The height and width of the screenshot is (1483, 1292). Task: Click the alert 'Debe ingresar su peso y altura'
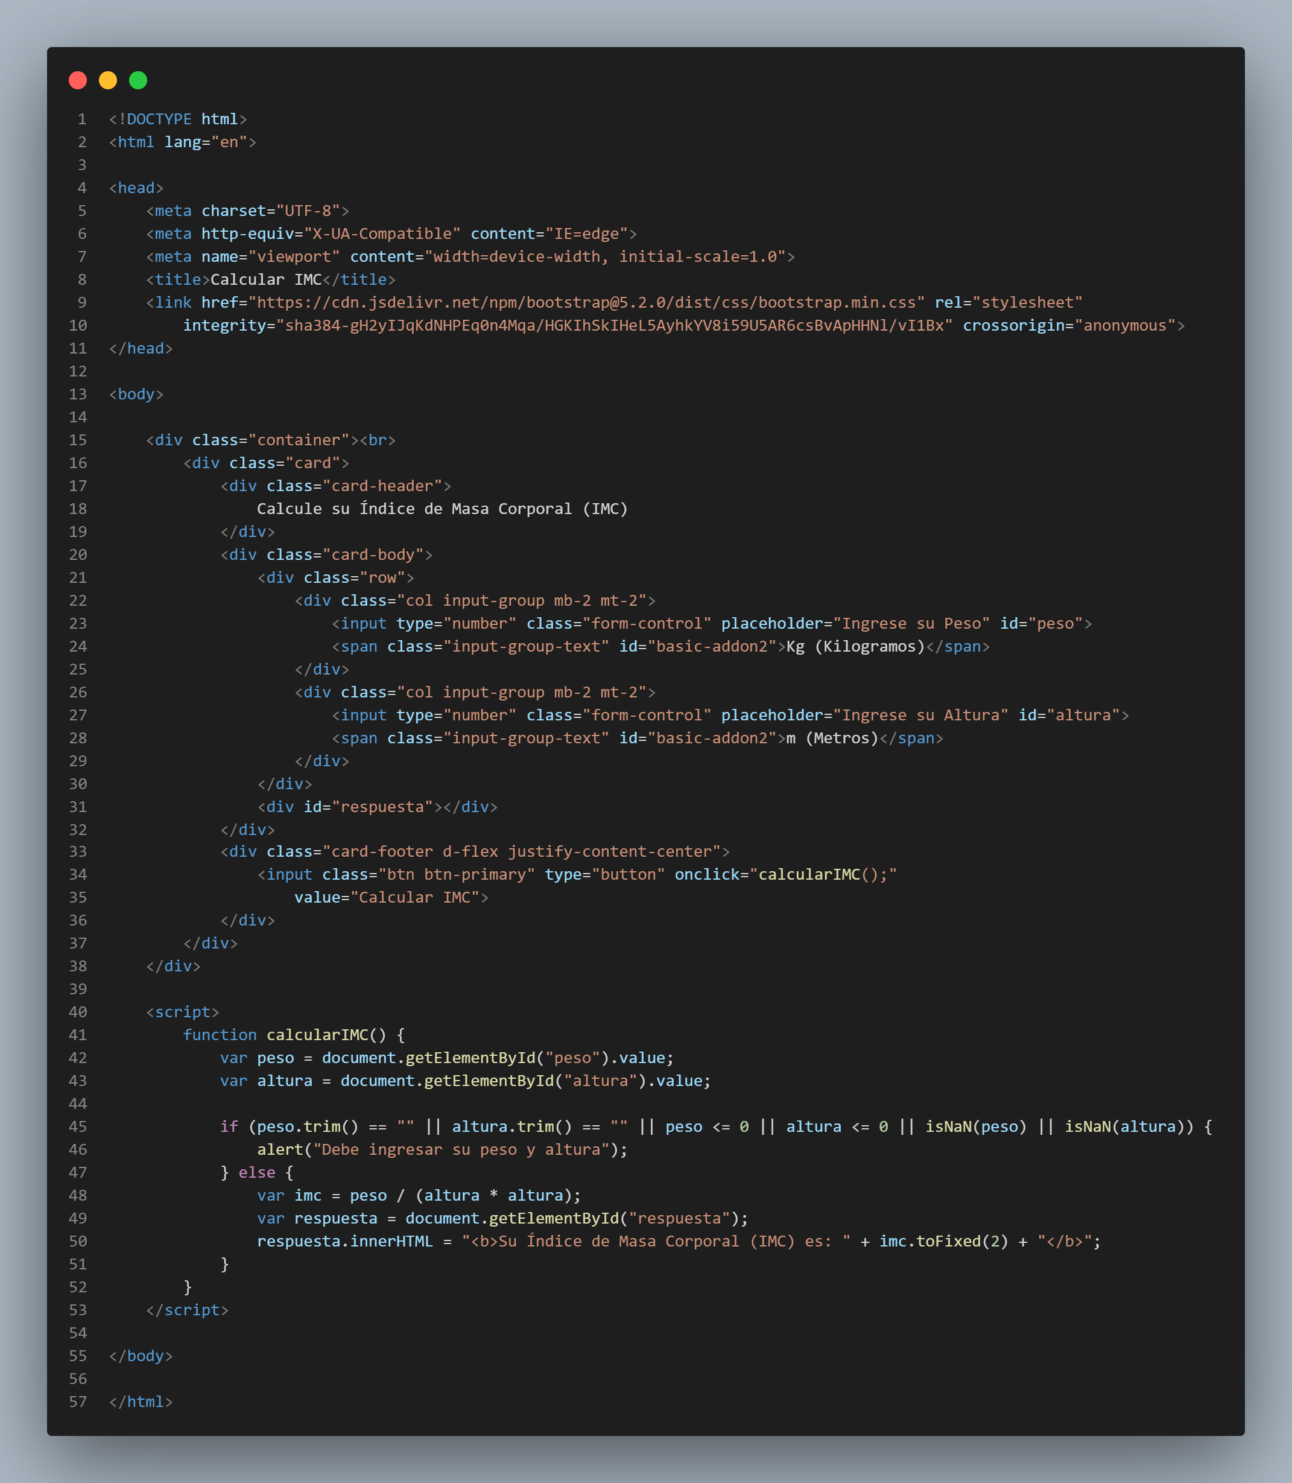pos(461,1150)
